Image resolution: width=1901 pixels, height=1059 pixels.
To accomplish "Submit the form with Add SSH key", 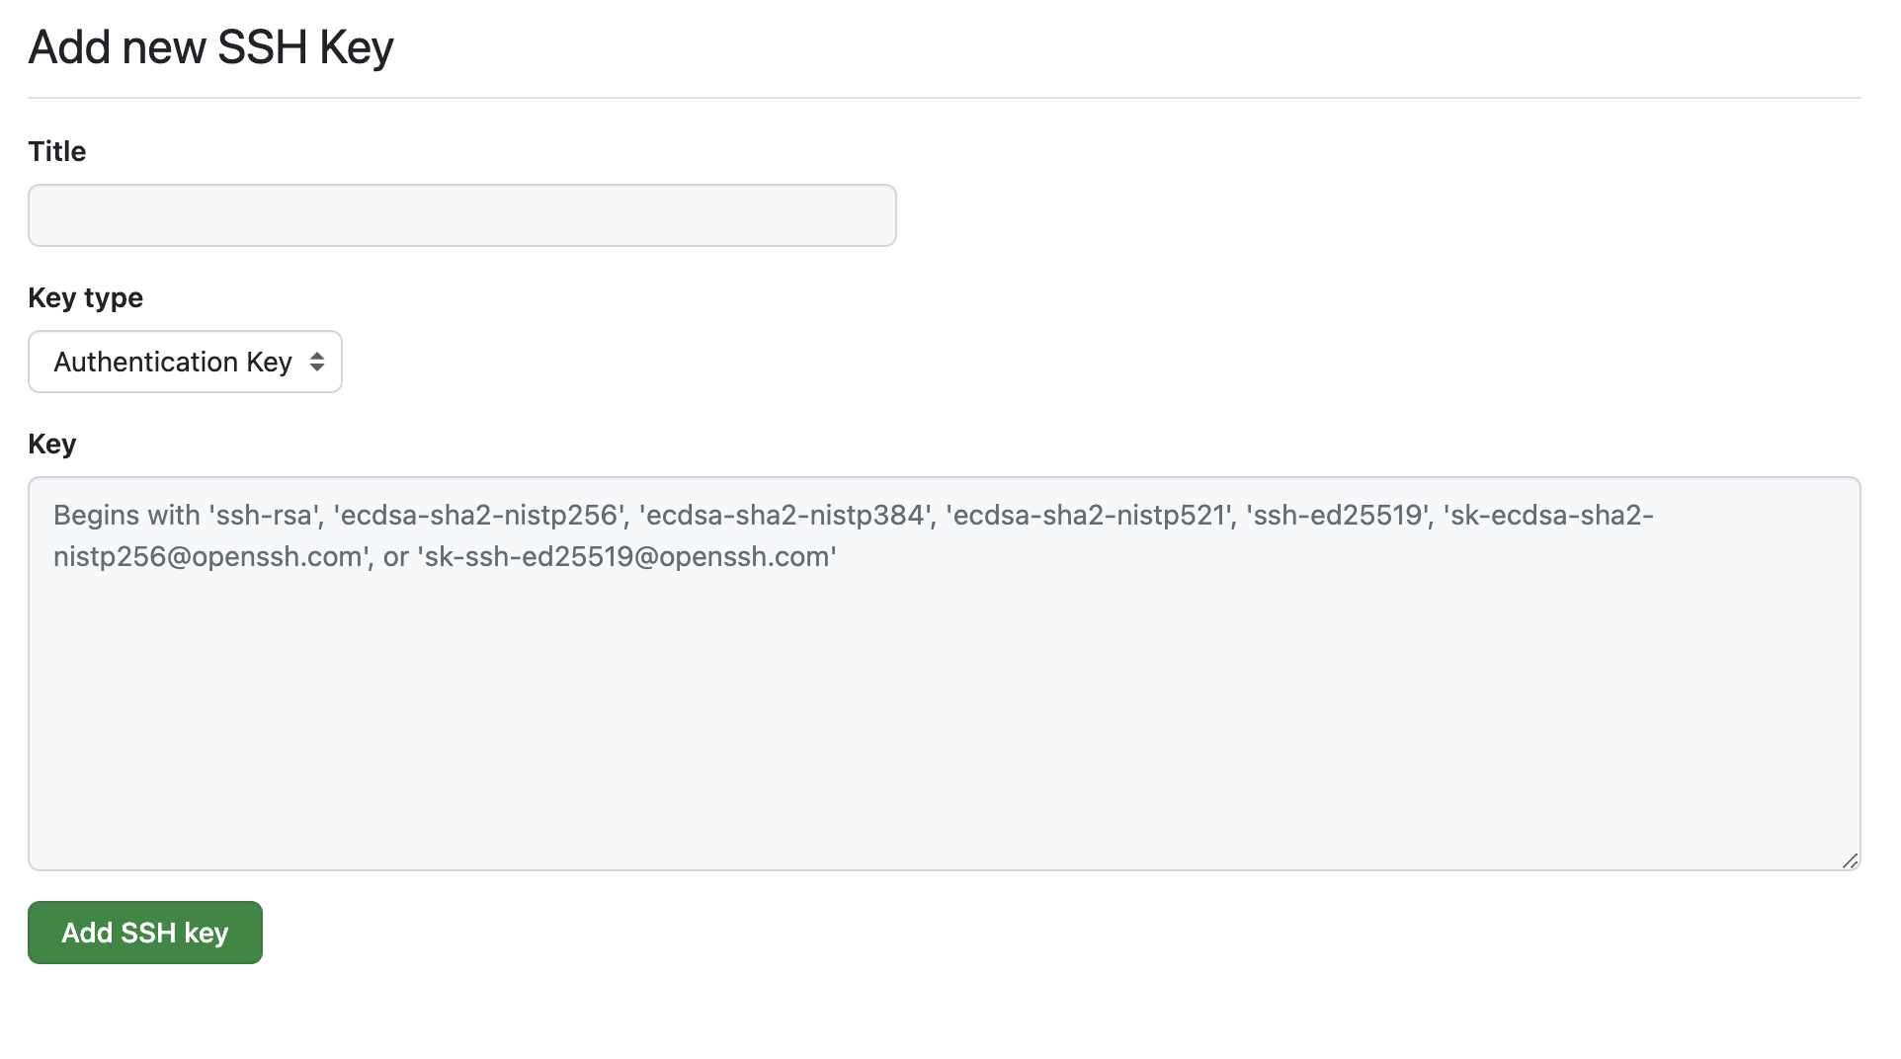I will point(144,932).
